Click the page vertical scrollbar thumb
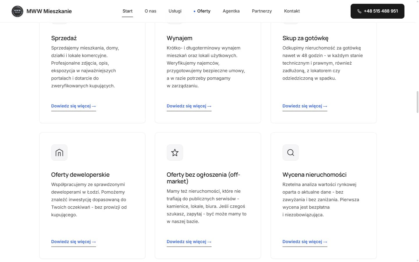The image size is (419, 262). coord(418,102)
